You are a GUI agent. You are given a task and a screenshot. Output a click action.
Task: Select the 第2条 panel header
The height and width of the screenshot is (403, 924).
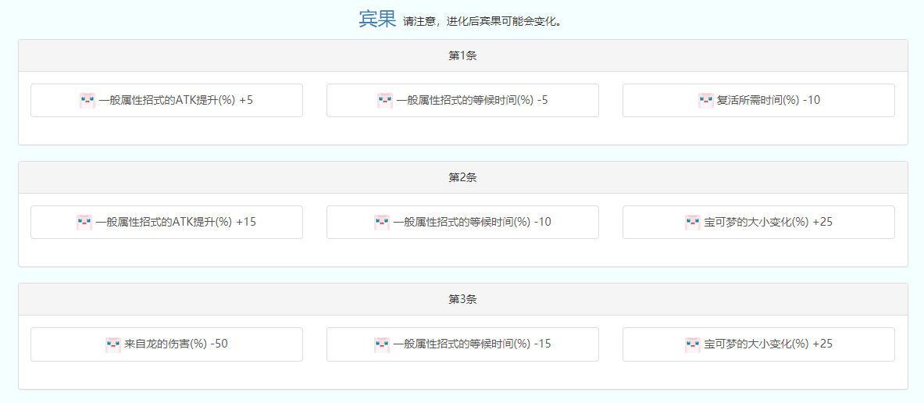tap(462, 177)
